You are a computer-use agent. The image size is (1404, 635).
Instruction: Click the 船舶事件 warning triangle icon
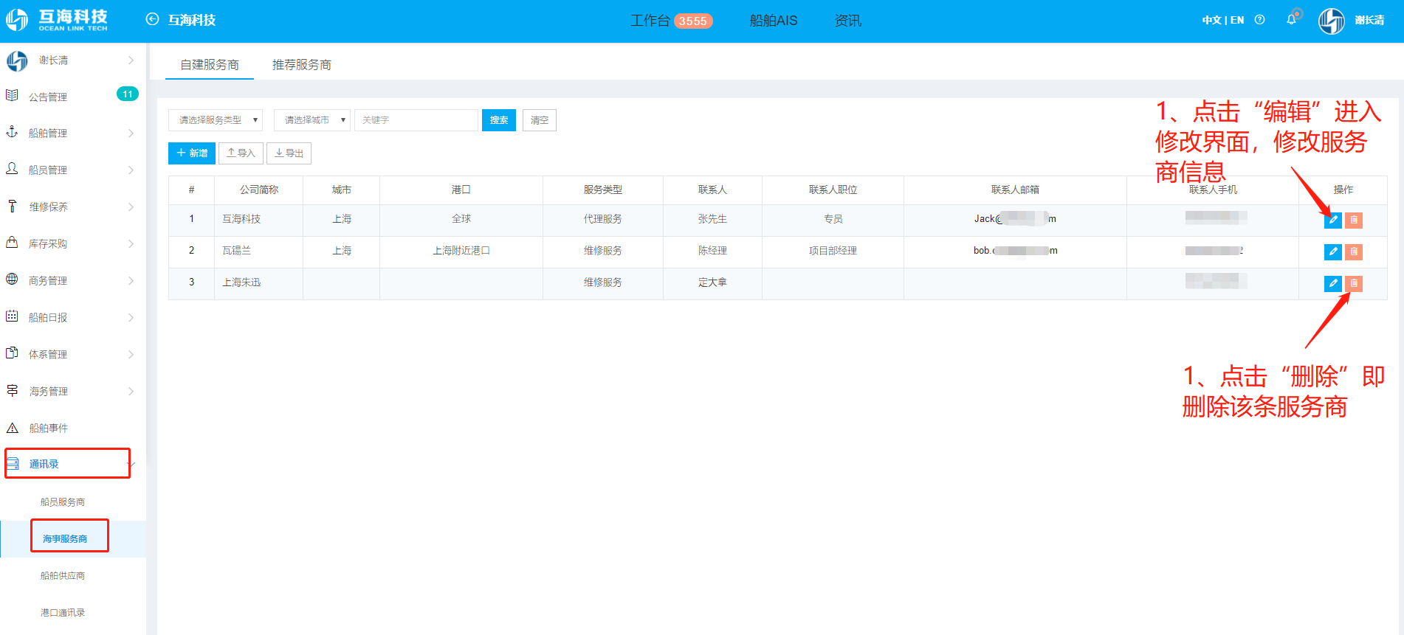(12, 428)
